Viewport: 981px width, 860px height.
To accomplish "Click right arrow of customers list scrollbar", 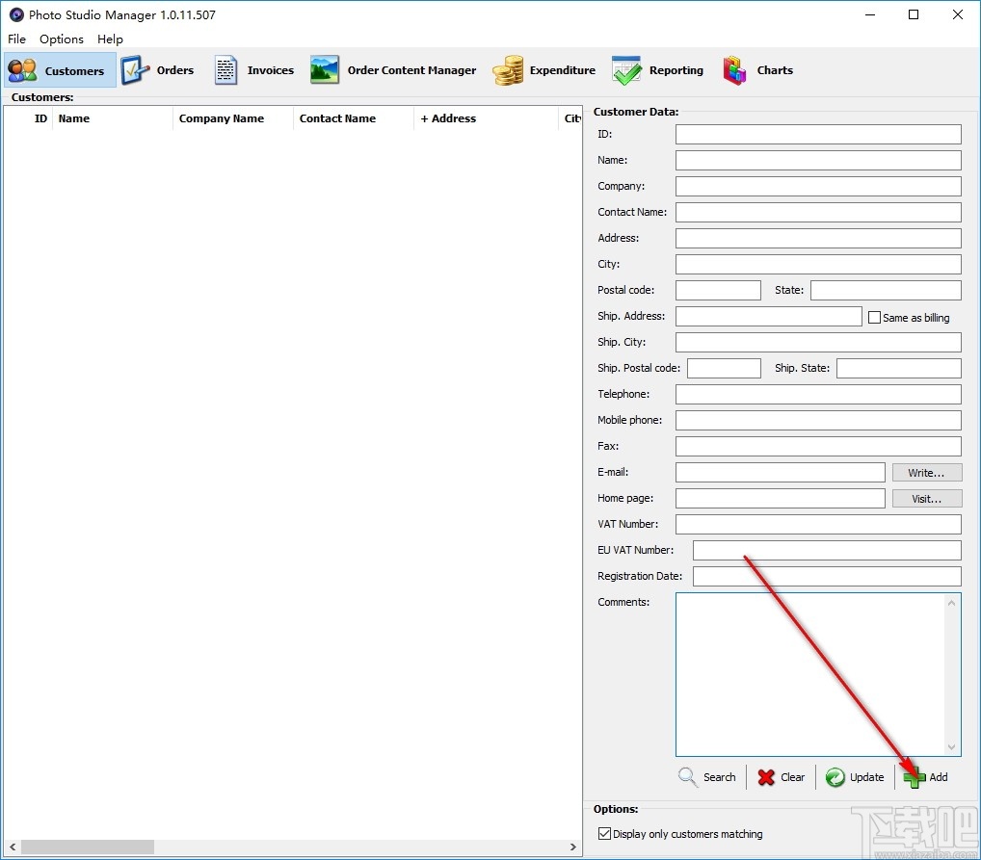I will (573, 847).
